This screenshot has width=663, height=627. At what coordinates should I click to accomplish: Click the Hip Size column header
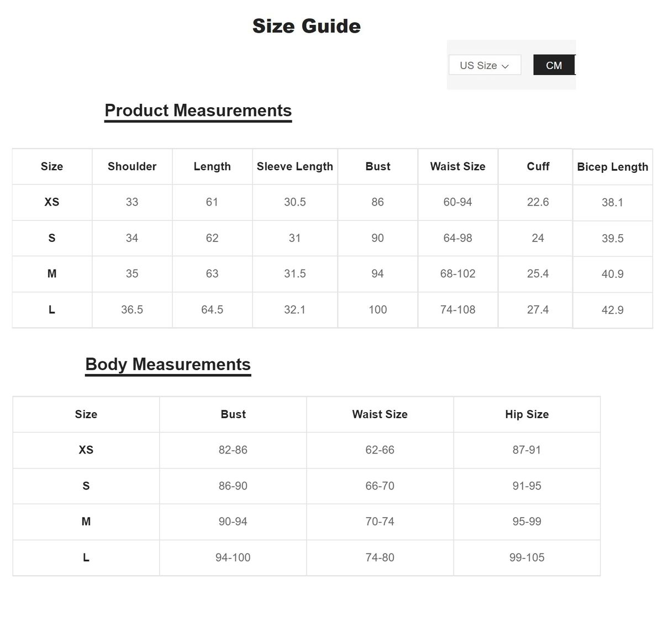click(x=527, y=414)
